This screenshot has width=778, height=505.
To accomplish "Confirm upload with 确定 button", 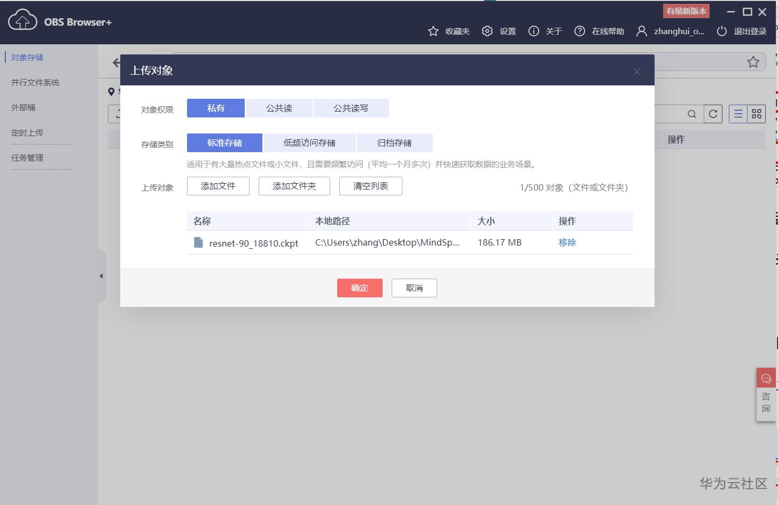I will pos(360,288).
